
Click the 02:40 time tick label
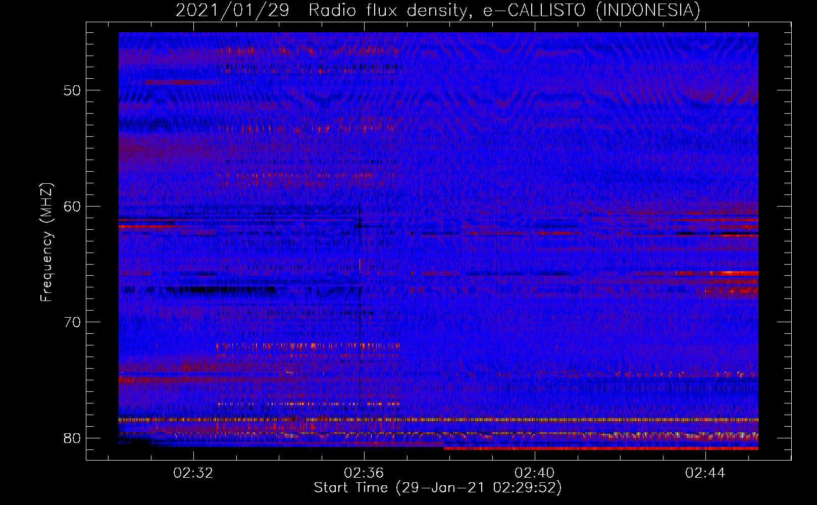(x=534, y=473)
